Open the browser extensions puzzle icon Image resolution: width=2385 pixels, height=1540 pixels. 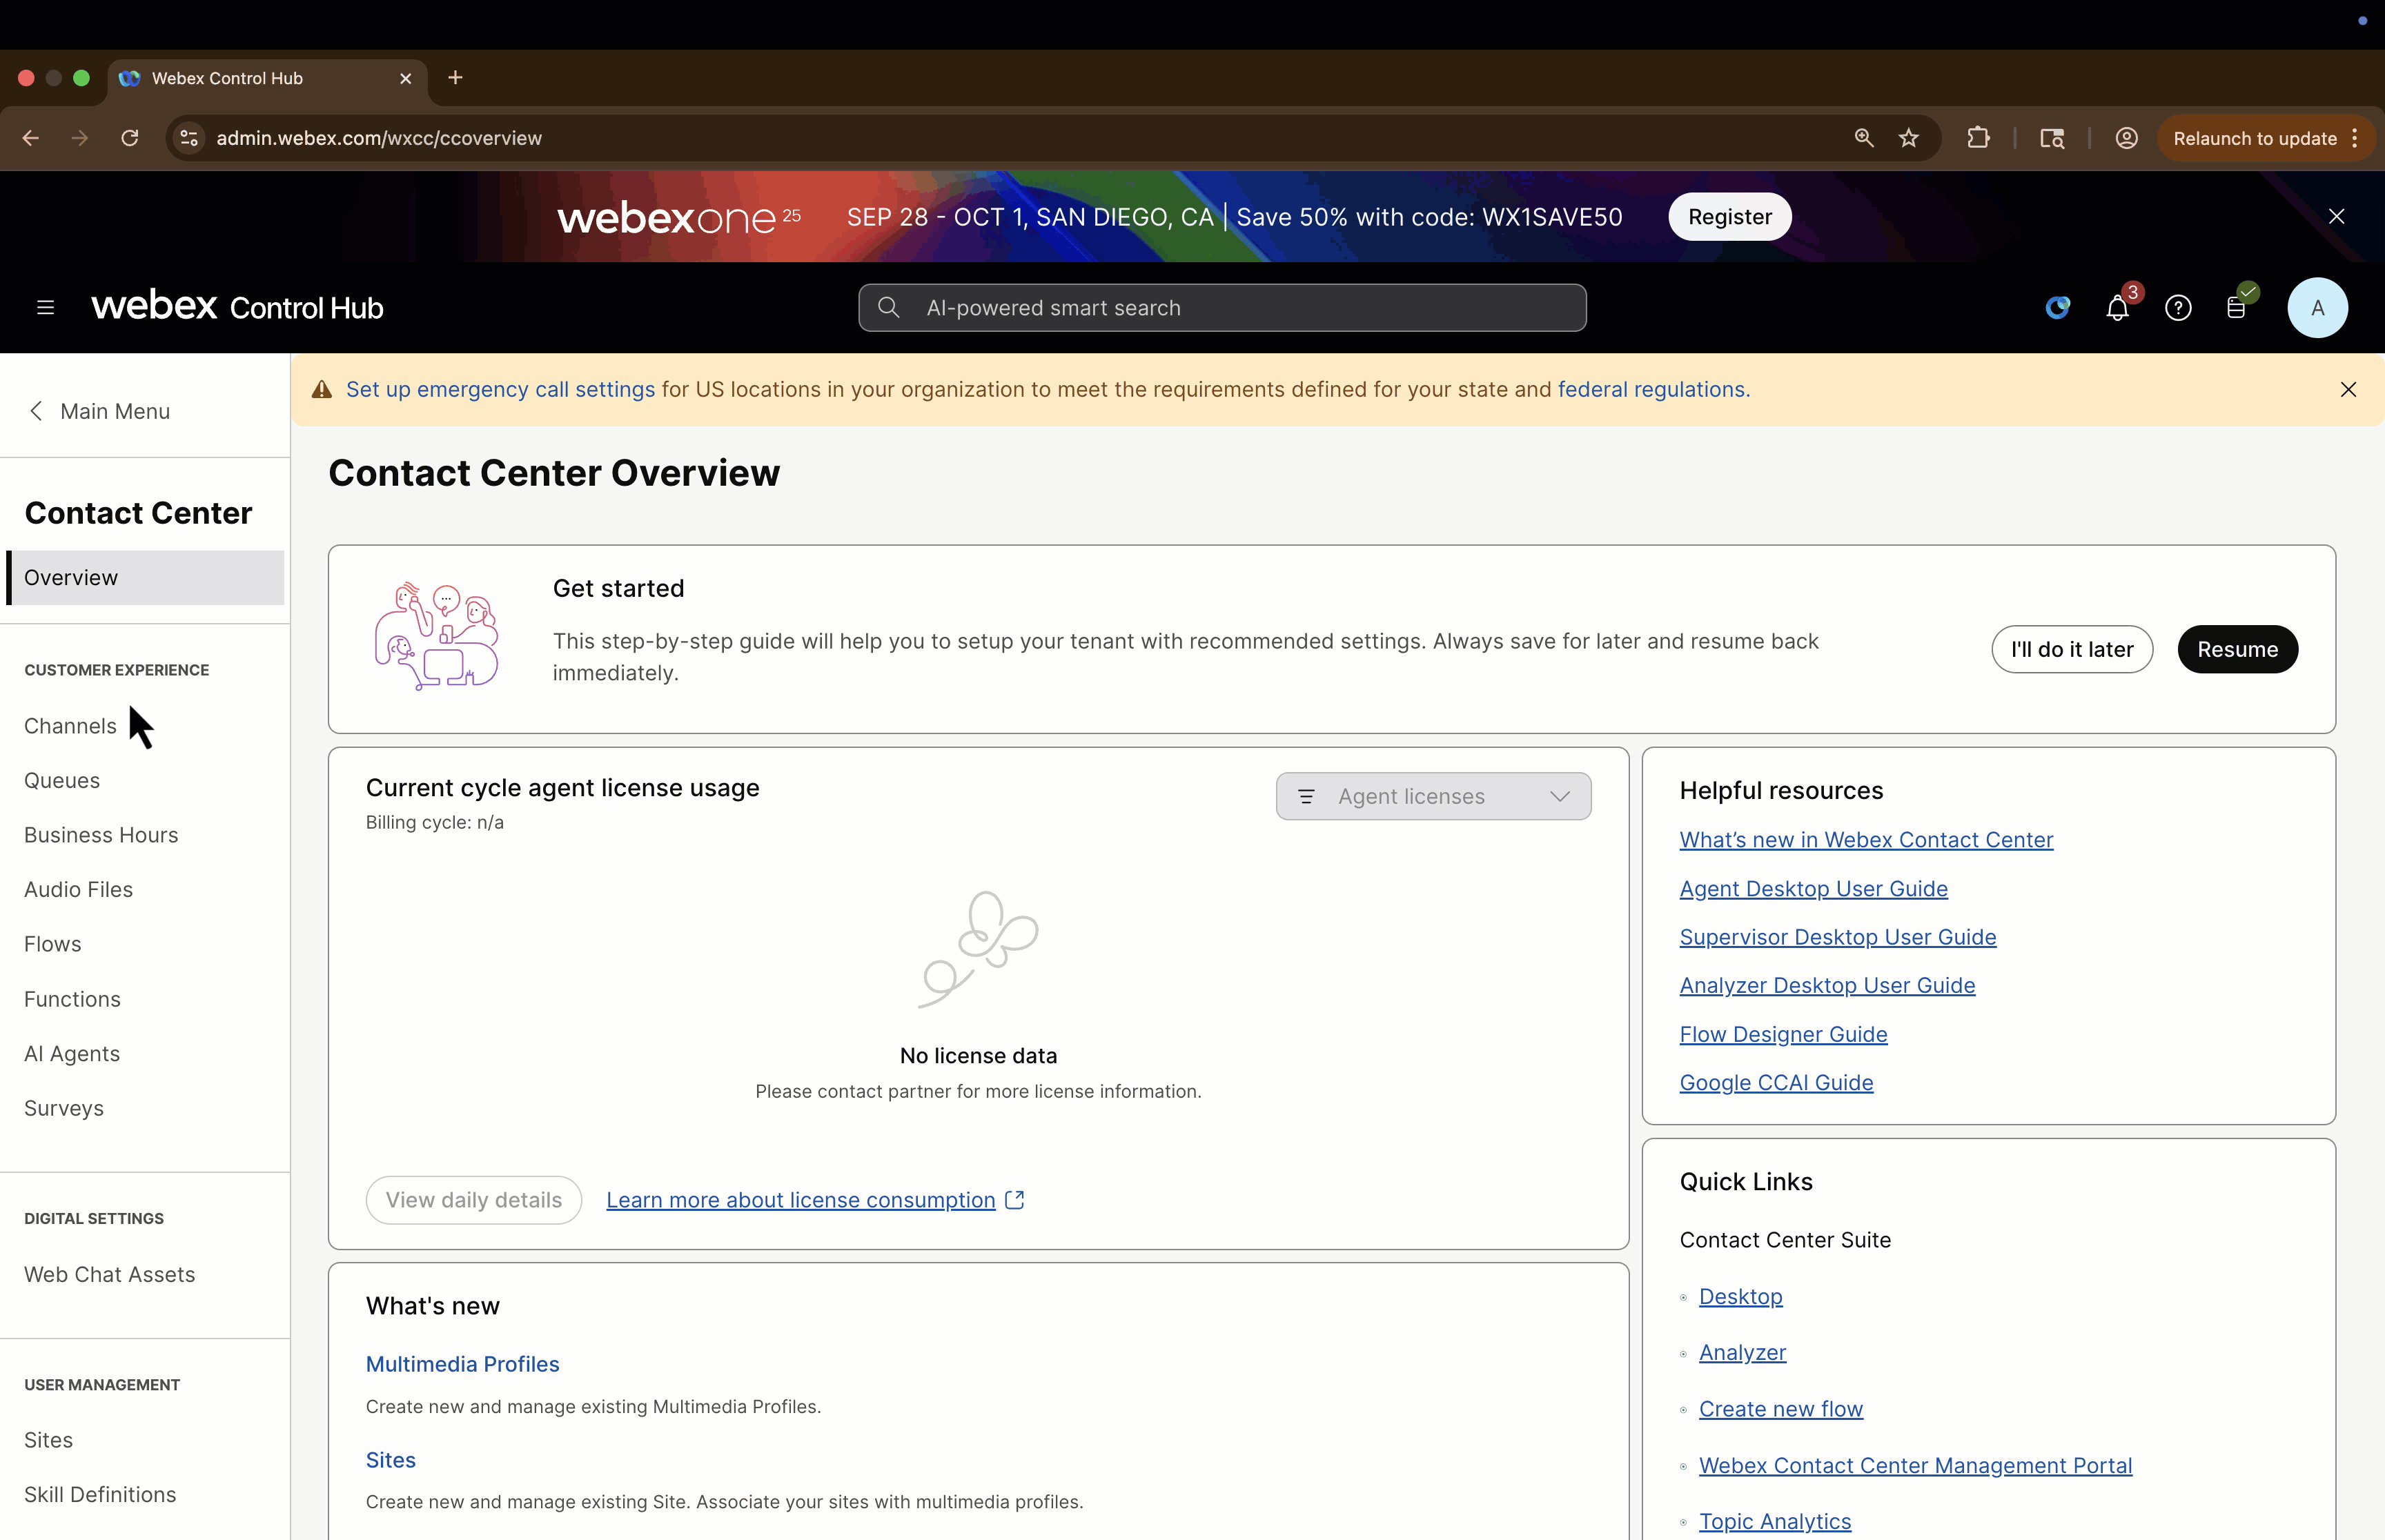coord(1978,138)
